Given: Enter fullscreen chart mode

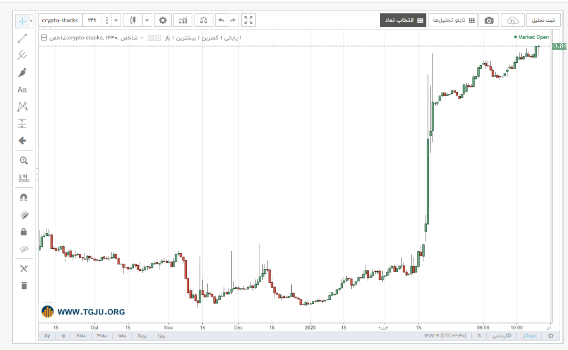Looking at the screenshot, I should 248,20.
